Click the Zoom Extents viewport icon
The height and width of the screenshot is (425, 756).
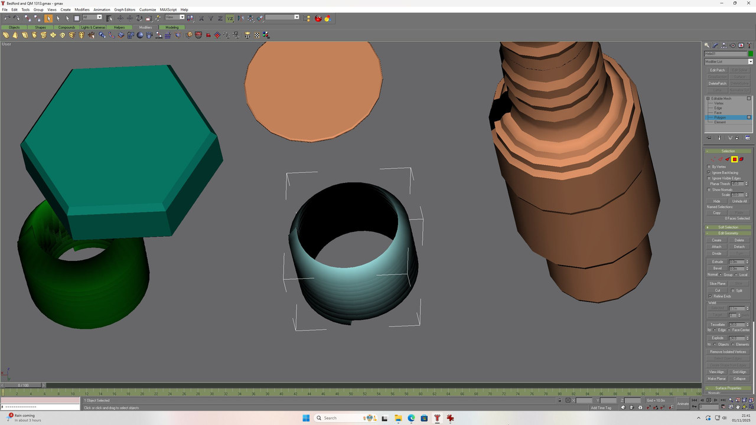click(744, 400)
